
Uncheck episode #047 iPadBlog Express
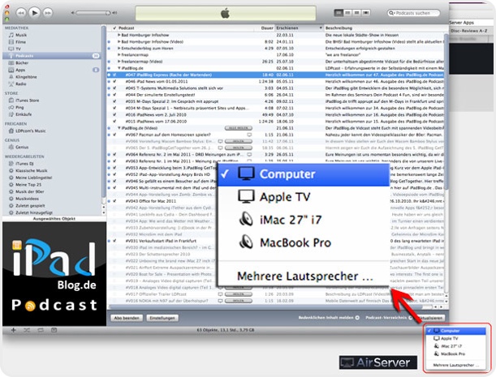[x=114, y=75]
